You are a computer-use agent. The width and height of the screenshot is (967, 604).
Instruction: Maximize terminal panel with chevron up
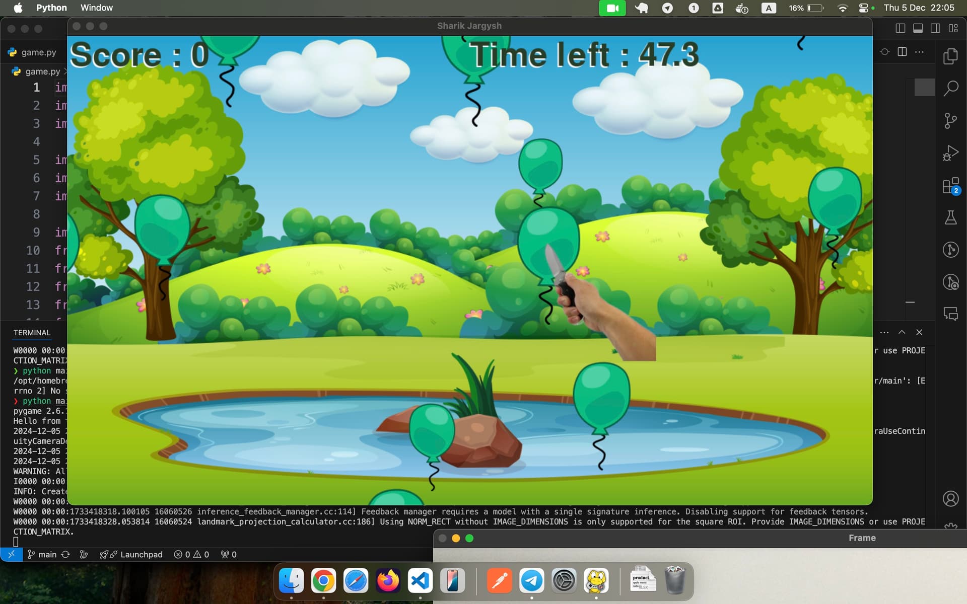coord(902,332)
